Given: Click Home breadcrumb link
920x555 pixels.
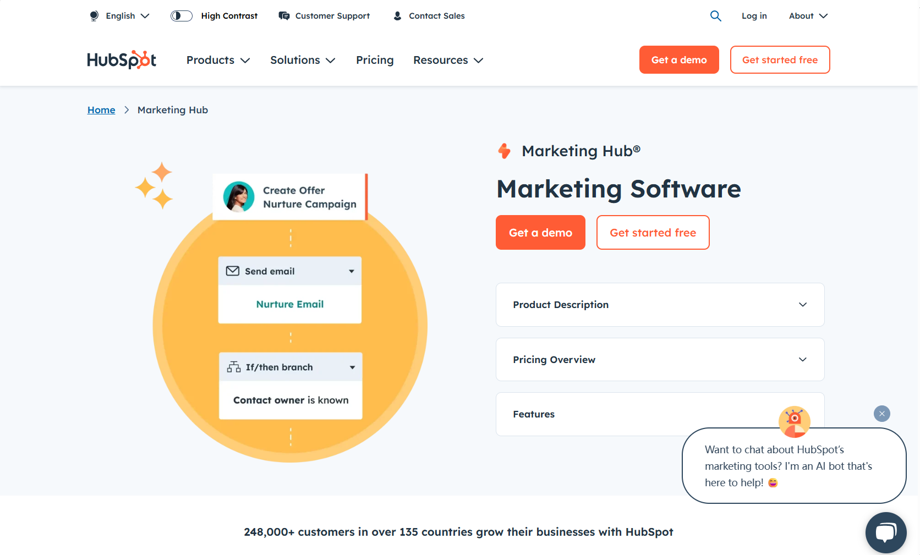Looking at the screenshot, I should 101,110.
